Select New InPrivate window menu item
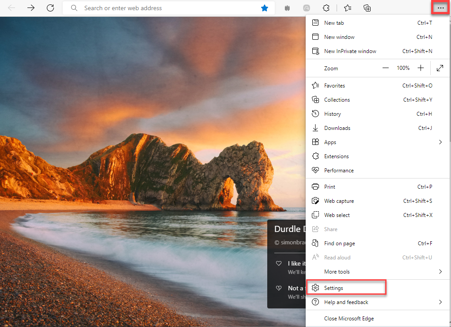Image resolution: width=451 pixels, height=327 pixels. (x=350, y=51)
